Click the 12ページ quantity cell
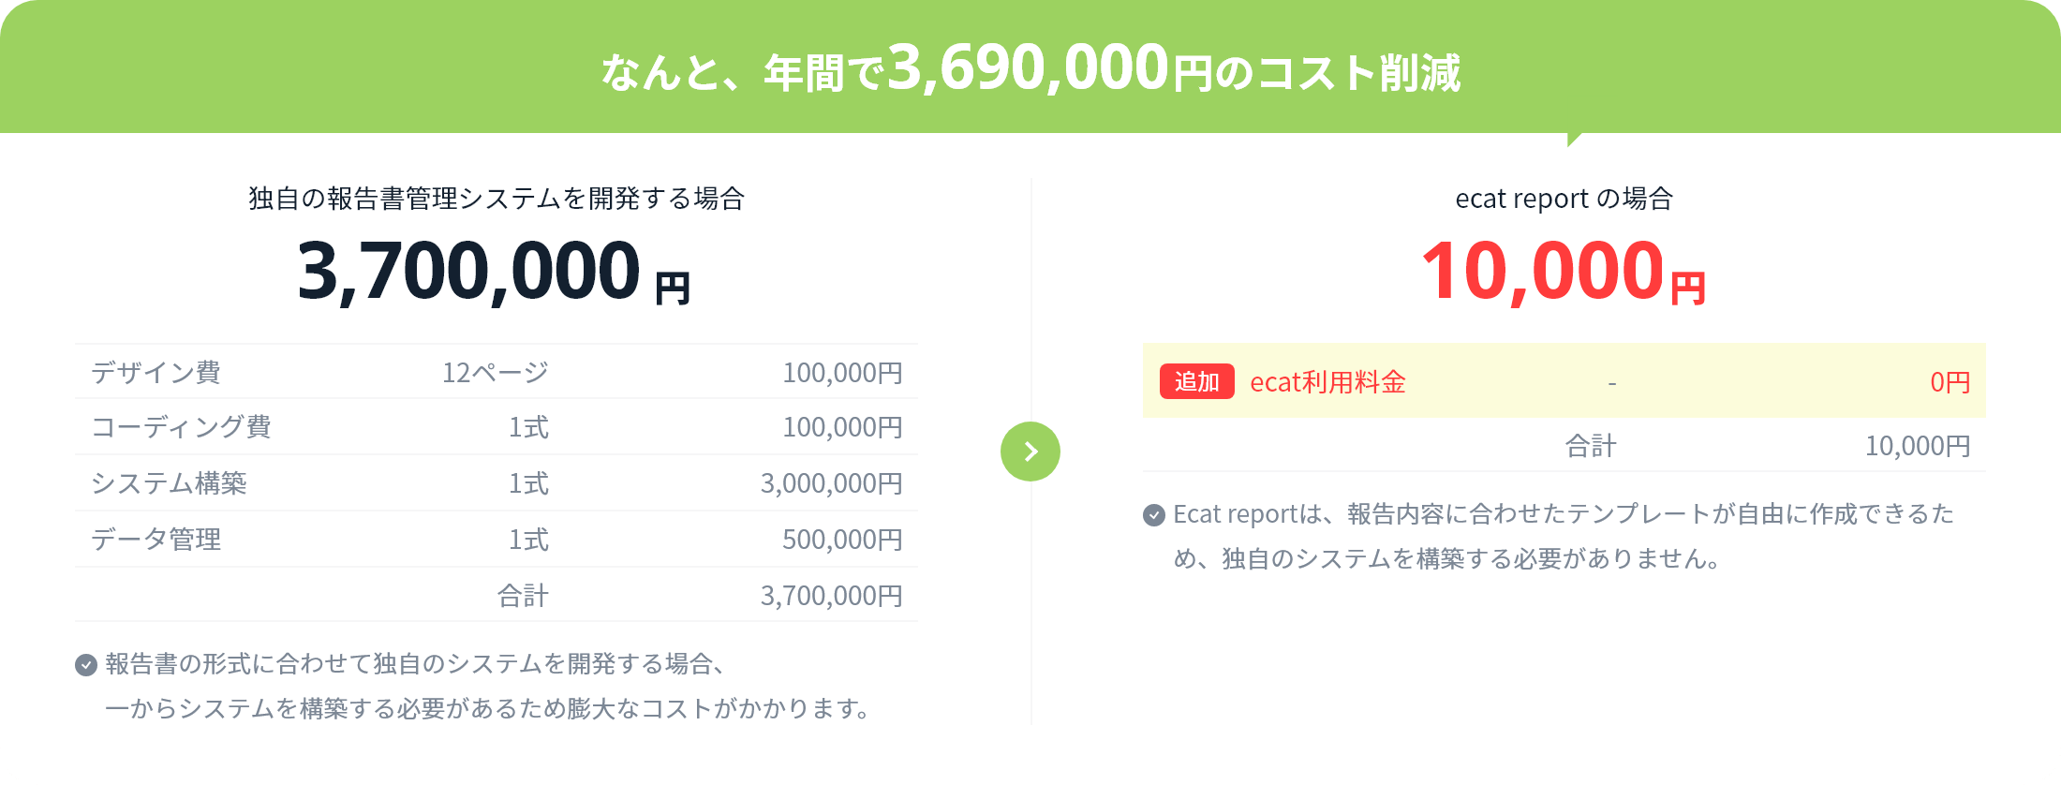The width and height of the screenshot is (2061, 785). [496, 373]
